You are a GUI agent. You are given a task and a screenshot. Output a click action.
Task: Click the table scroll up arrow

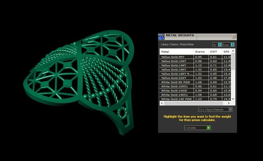[x=233, y=51]
